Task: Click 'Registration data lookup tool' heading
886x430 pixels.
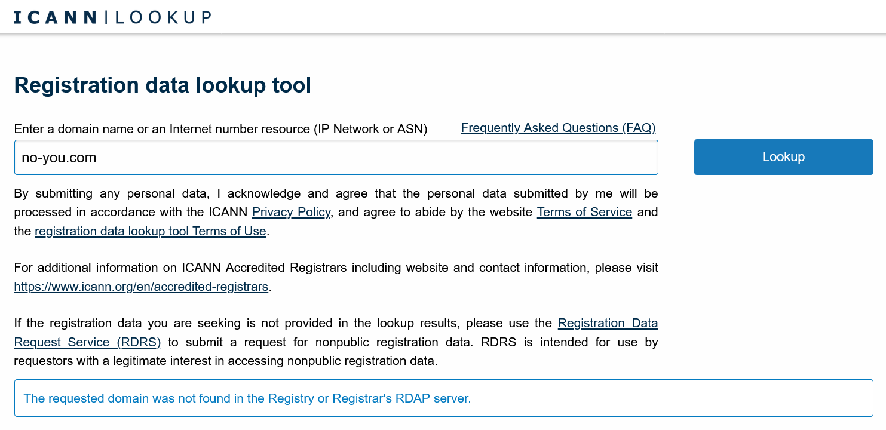Action: pos(163,85)
